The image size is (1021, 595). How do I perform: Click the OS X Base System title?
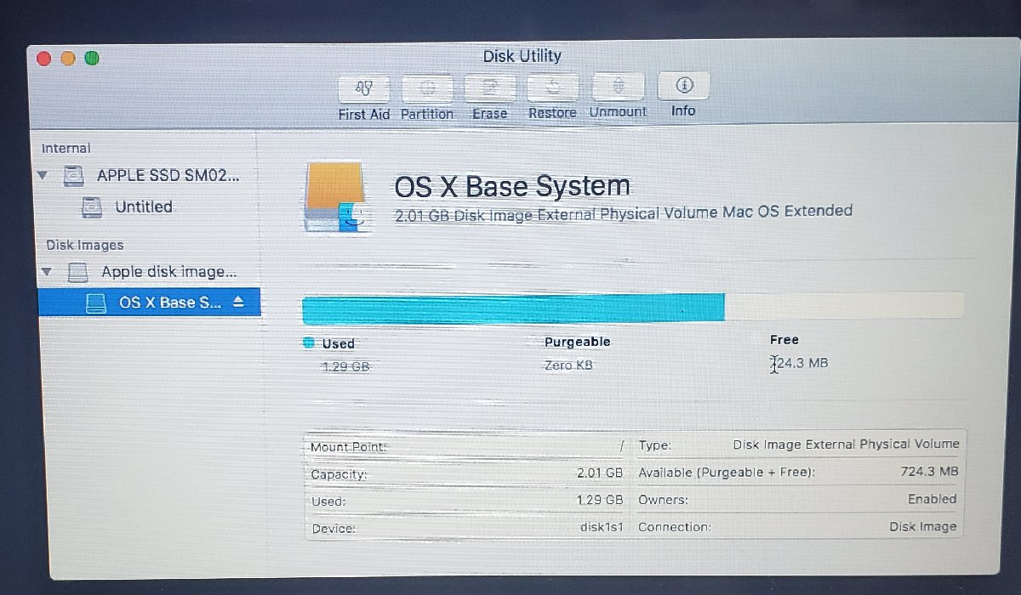pyautogui.click(x=512, y=186)
